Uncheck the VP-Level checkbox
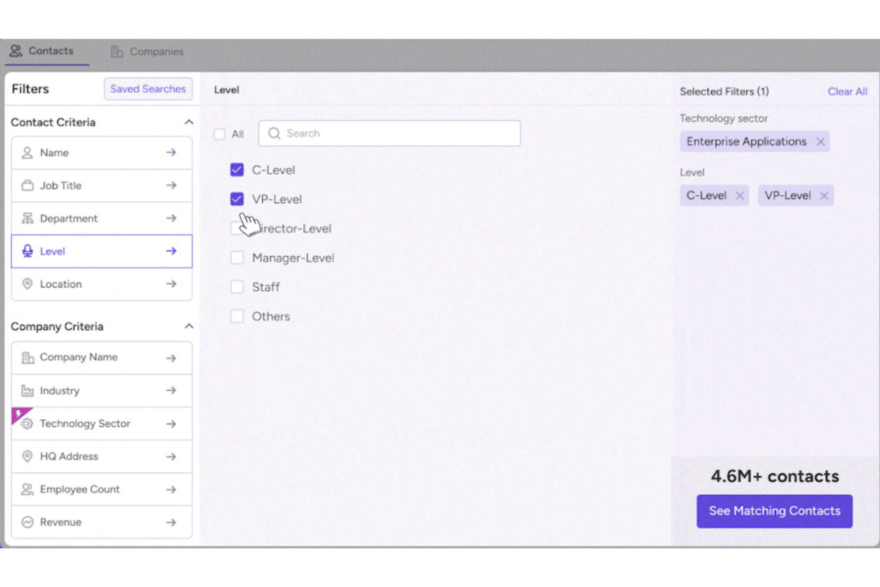 pos(237,199)
